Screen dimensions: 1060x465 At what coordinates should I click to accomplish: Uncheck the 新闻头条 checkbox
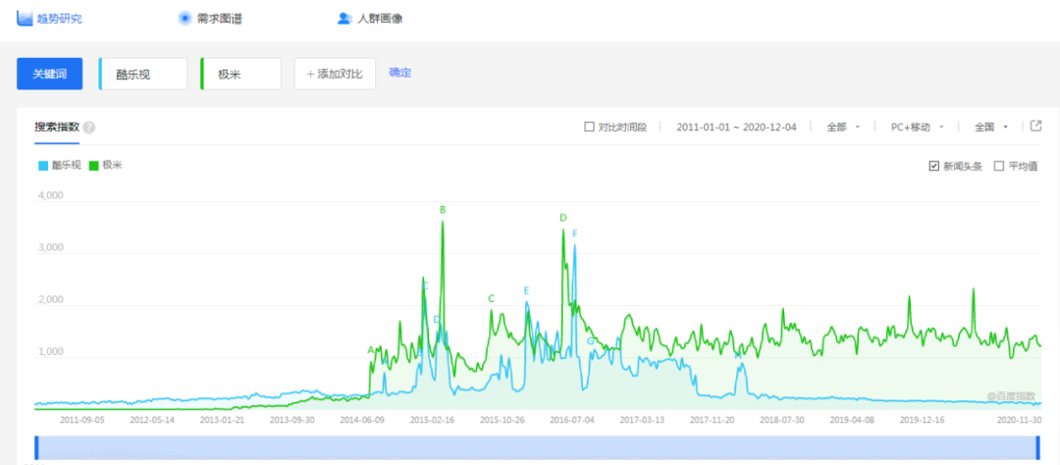(x=934, y=166)
